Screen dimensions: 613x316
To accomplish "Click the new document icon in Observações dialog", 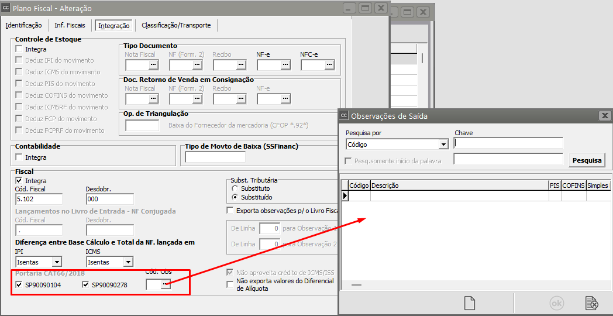I will tap(469, 303).
